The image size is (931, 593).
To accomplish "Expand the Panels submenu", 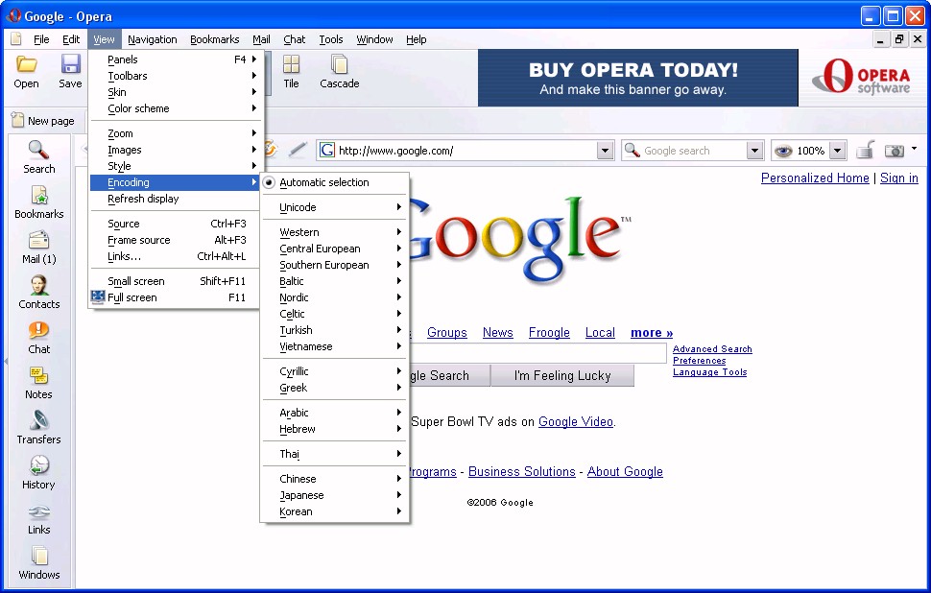I will coord(175,59).
